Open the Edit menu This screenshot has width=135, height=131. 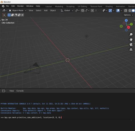click(x=13, y=6)
